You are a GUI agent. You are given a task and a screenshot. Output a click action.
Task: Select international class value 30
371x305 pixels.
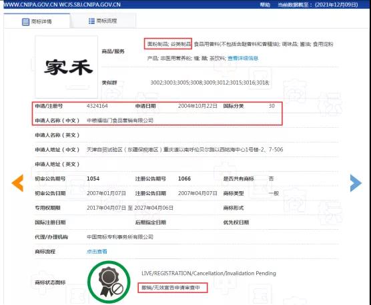click(x=272, y=106)
